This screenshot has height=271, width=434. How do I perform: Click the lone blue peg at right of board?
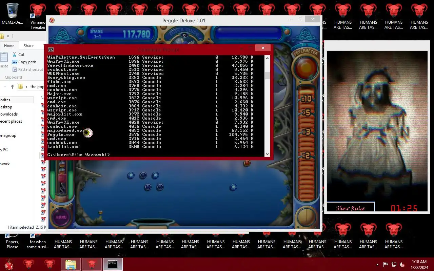point(233,187)
